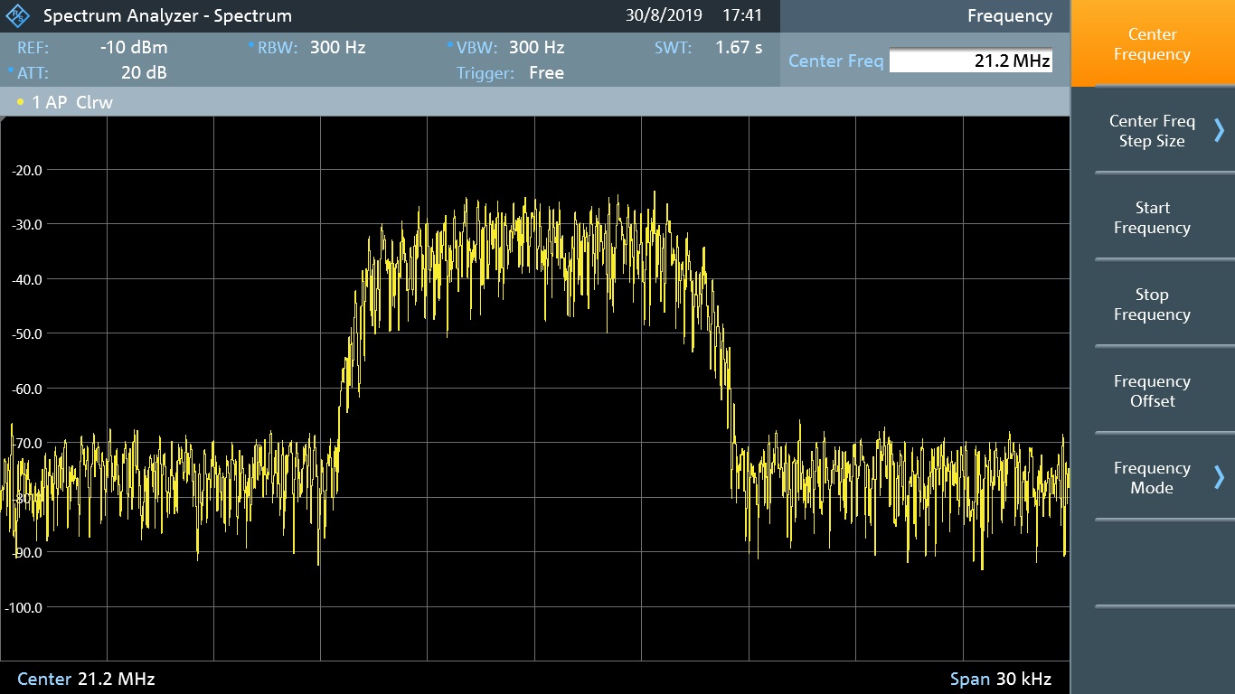Select the Frequency Offset softkey
Screen dimensions: 1235x694
(1152, 391)
